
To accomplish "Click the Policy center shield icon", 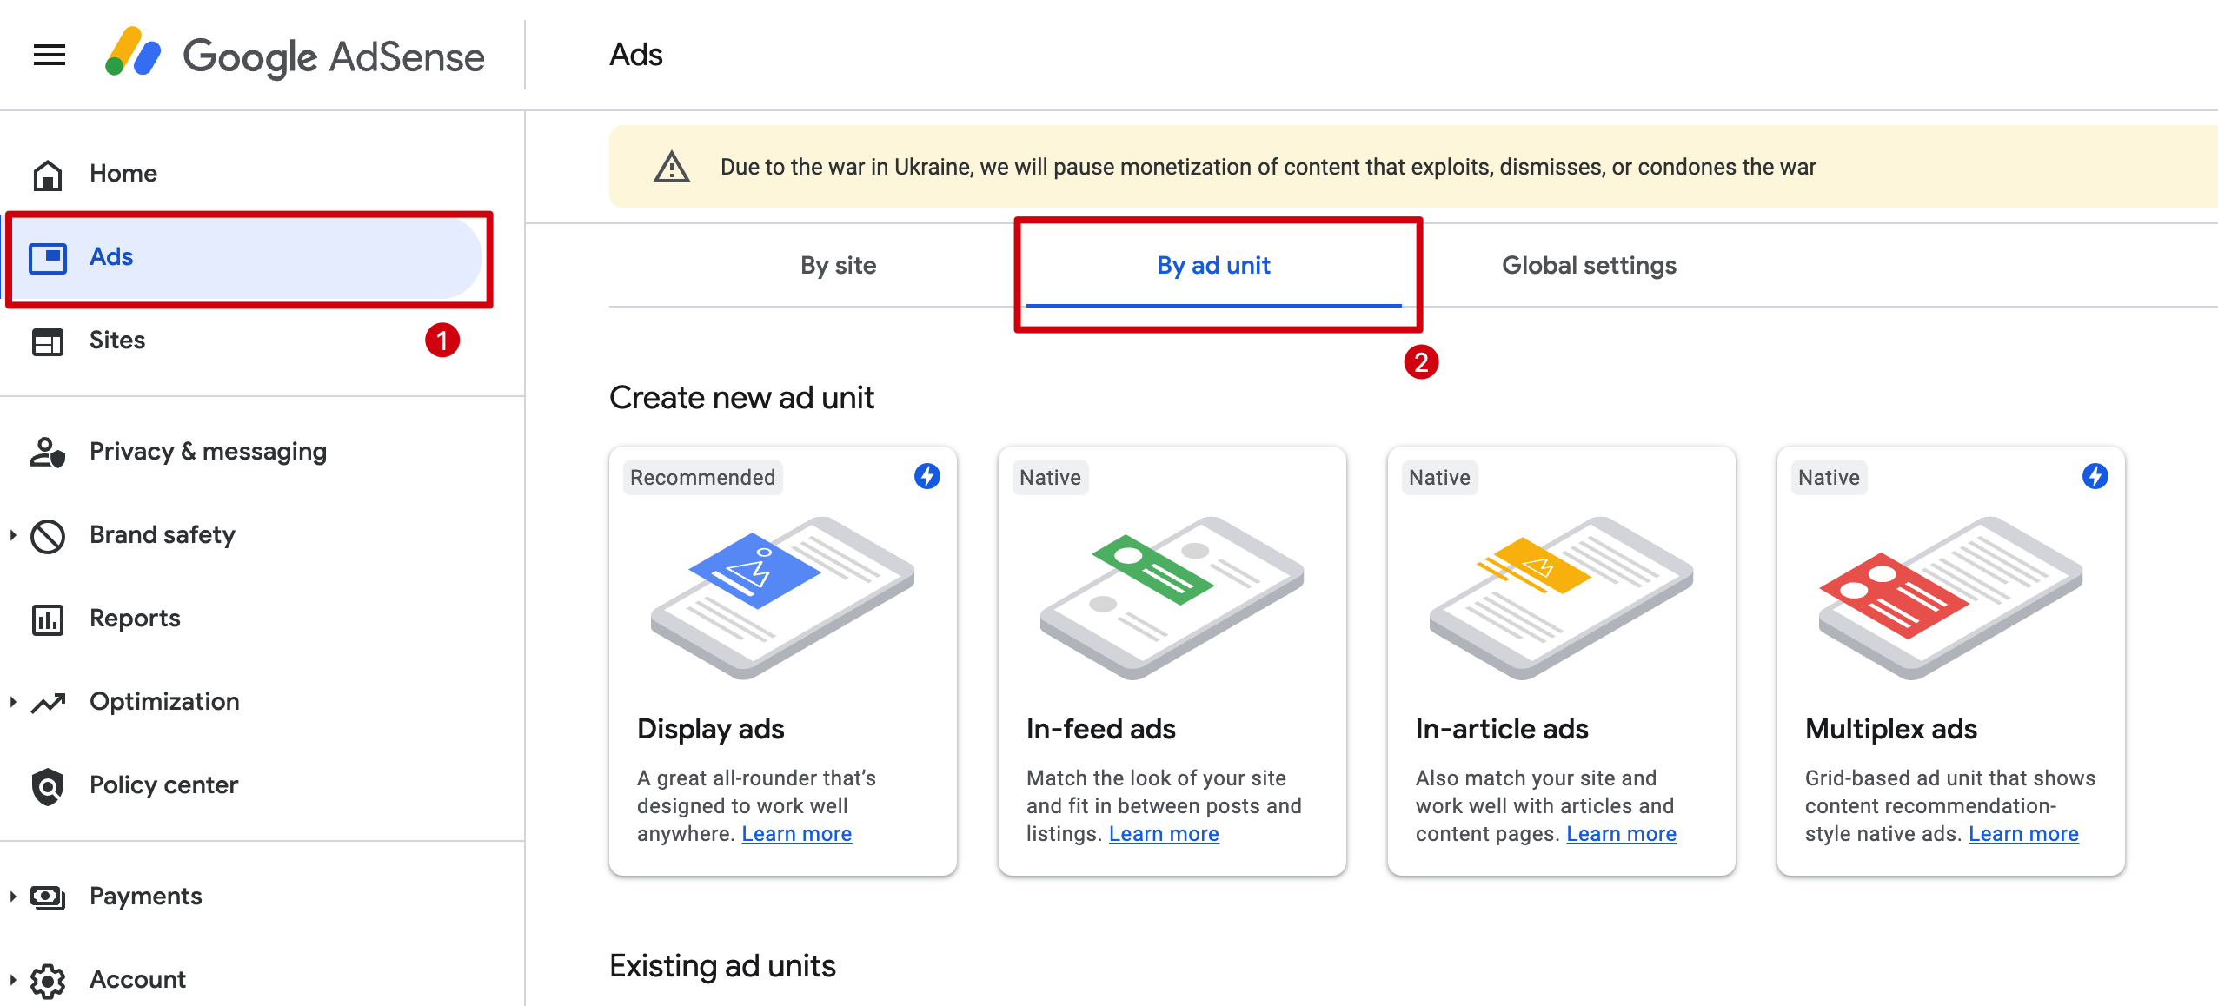I will [x=48, y=786].
